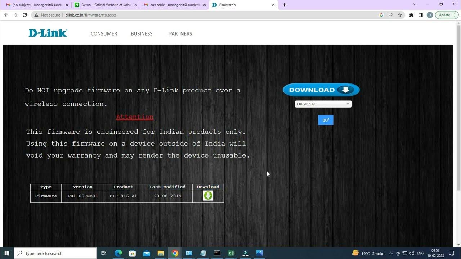Viewport: 461px width, 259px height.
Task: Open a new browser tab
Action: tap(284, 5)
